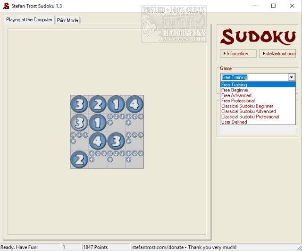This screenshot has height=251, width=302.
Task: Select User Defined game mode
Action: click(258, 122)
